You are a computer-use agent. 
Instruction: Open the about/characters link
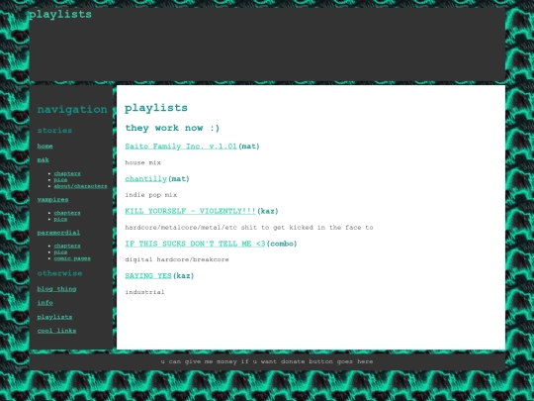click(x=80, y=186)
